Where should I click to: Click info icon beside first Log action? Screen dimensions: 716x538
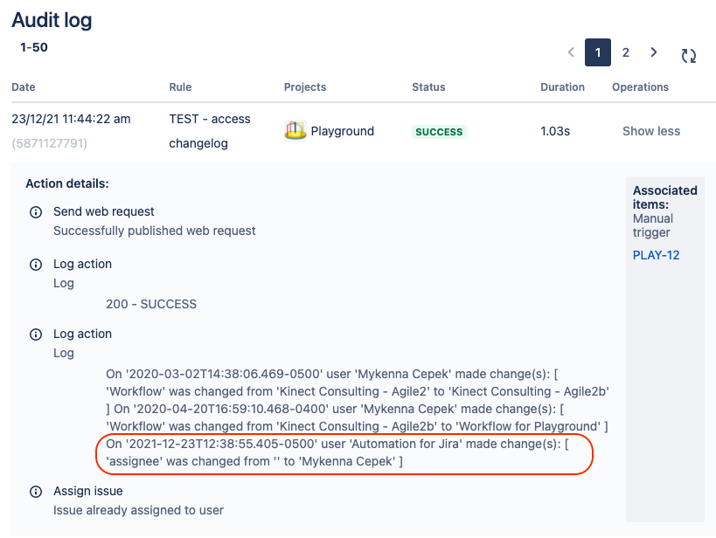(x=36, y=265)
